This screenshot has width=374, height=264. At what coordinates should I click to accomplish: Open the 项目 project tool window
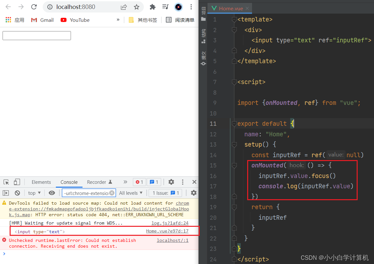coord(204,14)
